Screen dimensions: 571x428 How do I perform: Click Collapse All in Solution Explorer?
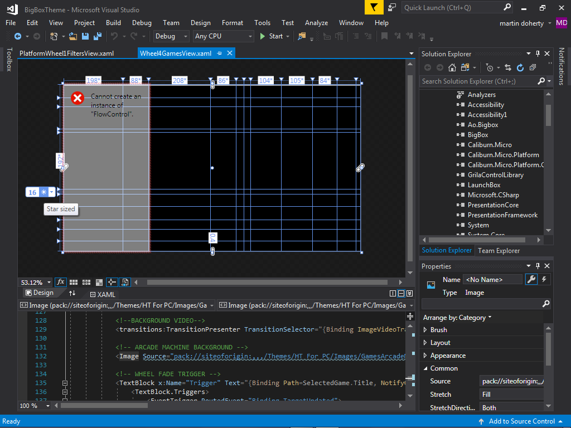[533, 67]
